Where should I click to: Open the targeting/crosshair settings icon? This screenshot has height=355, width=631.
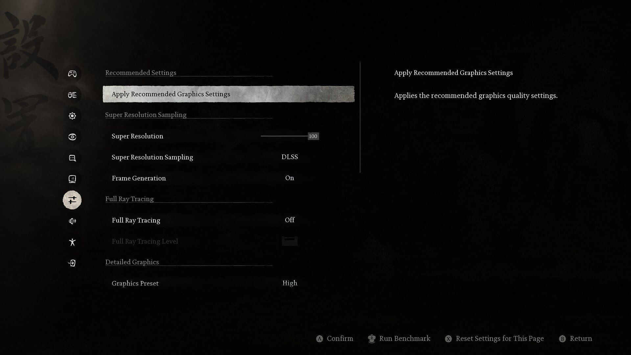[72, 136]
